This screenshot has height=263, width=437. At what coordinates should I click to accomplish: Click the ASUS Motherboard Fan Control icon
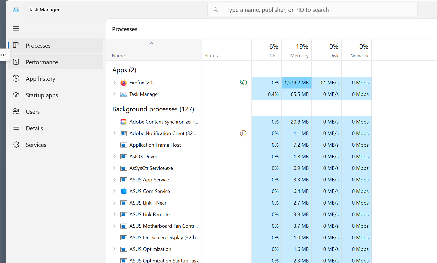[x=124, y=226]
